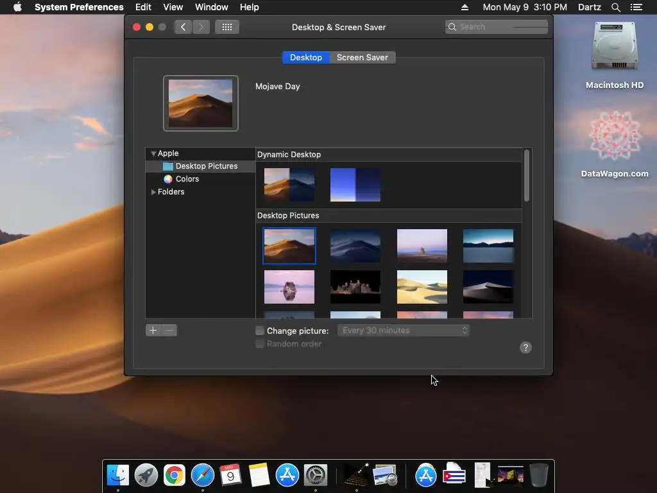Click System Preferences gear in Dock

(316, 475)
